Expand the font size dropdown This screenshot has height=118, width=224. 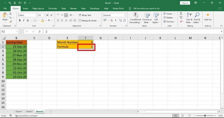[x=44, y=15]
